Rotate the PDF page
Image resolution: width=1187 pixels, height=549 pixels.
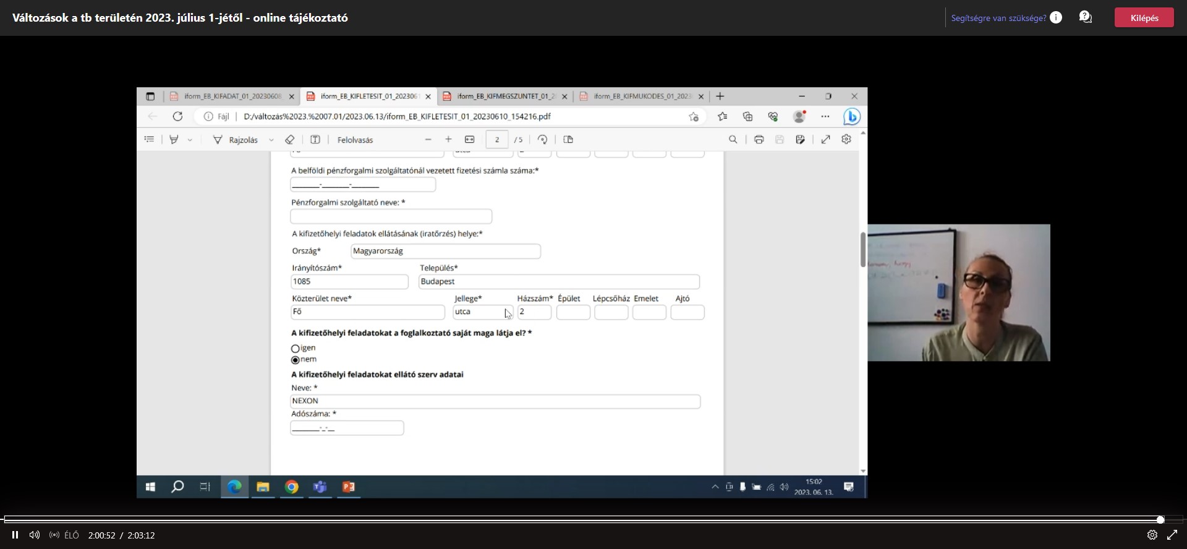(542, 140)
